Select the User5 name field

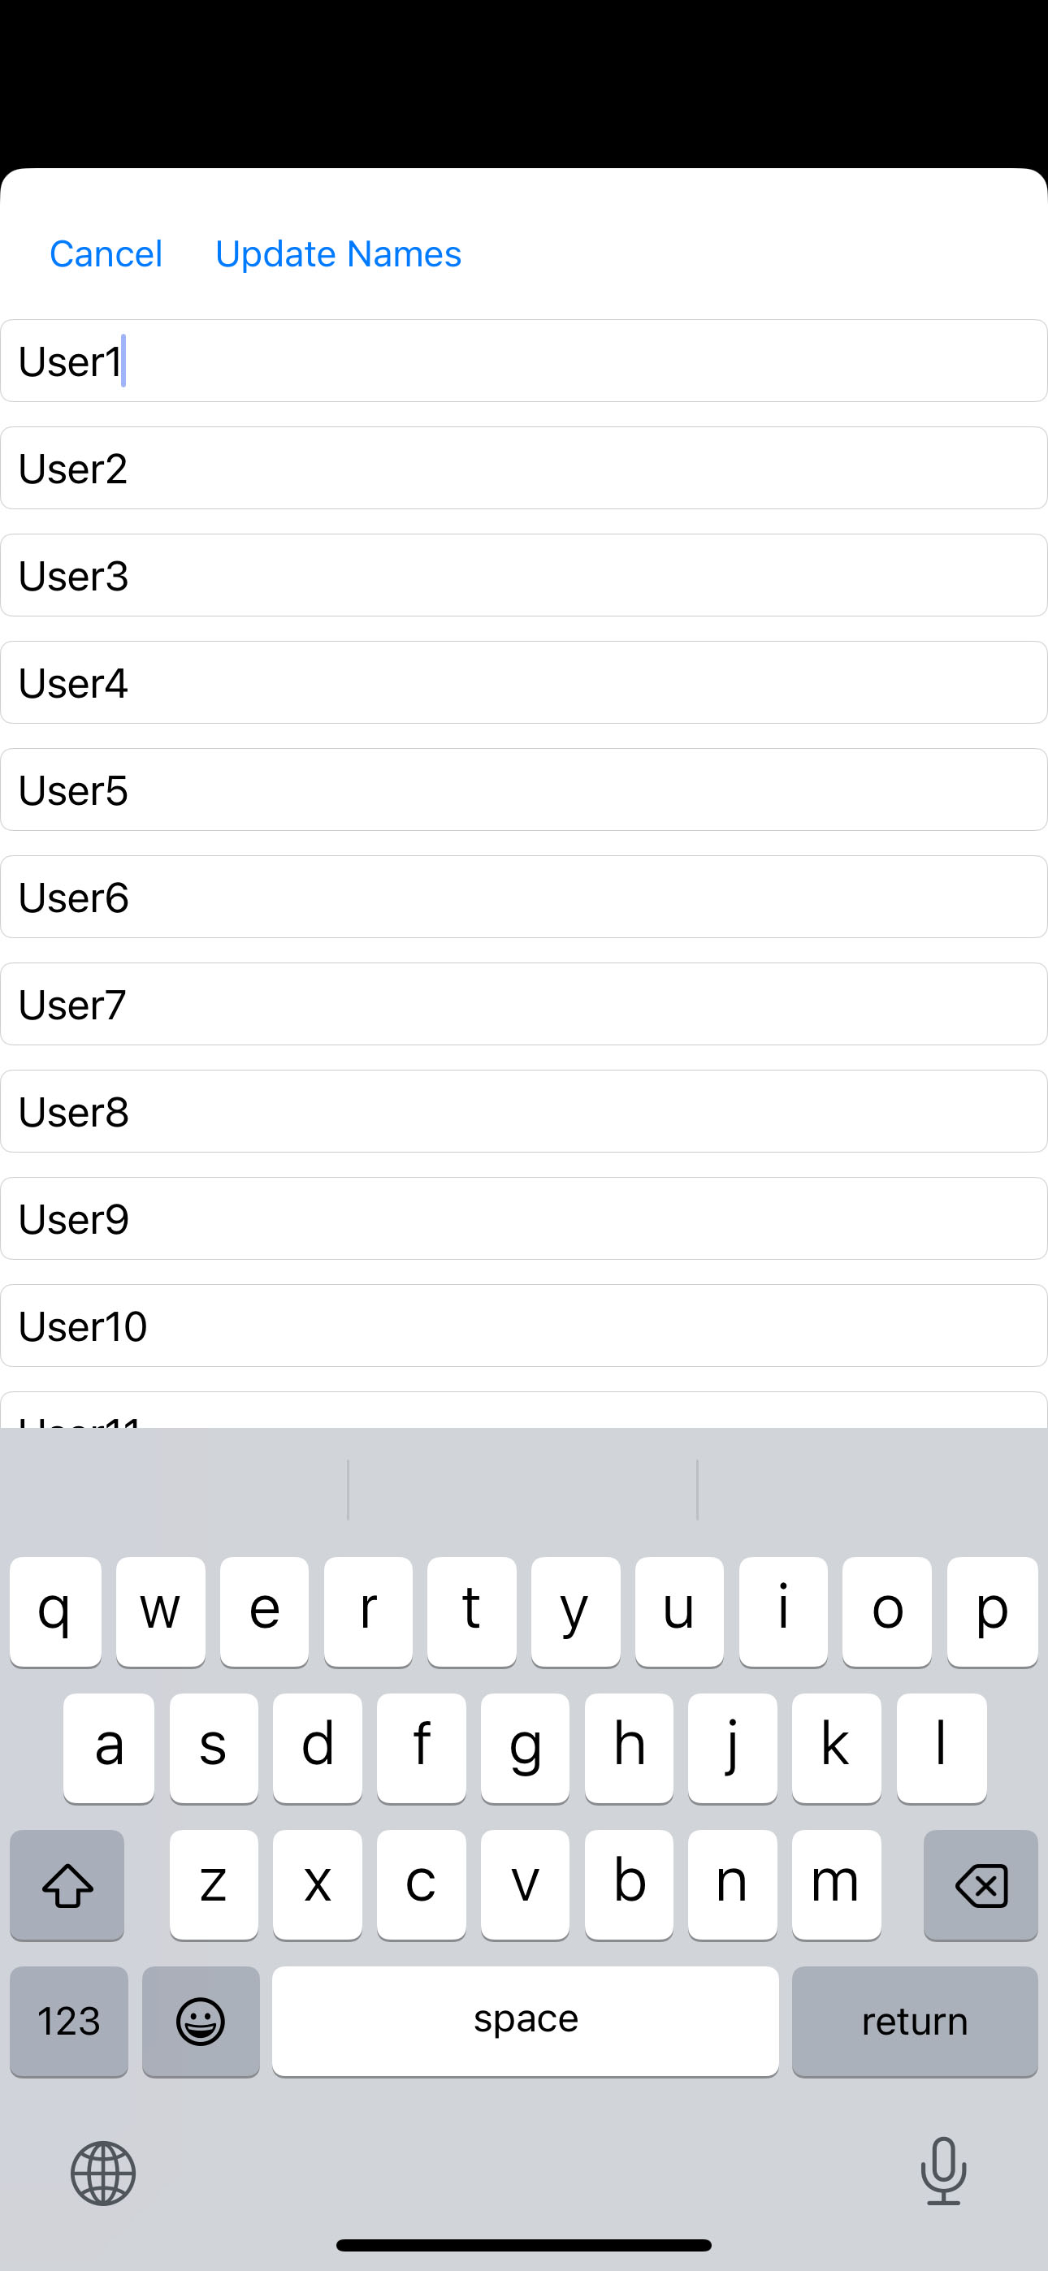point(524,790)
